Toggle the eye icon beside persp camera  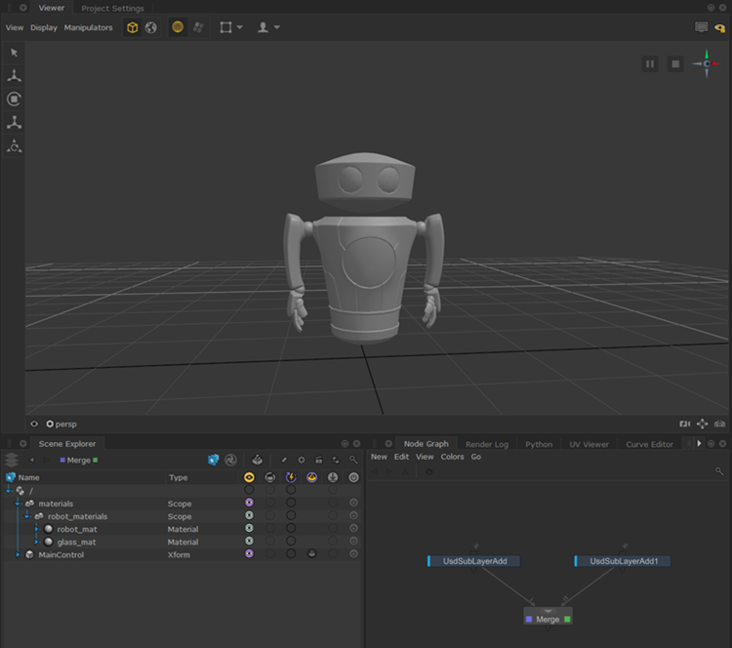[34, 425]
